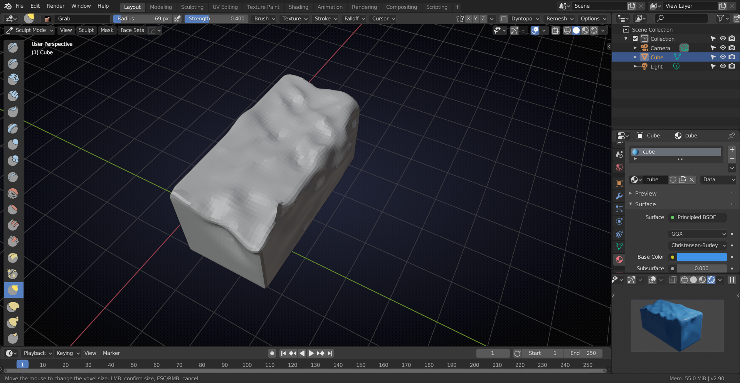Viewport: 740px width, 383px height.
Task: Select the active Grab brush tool
Action: [x=13, y=290]
